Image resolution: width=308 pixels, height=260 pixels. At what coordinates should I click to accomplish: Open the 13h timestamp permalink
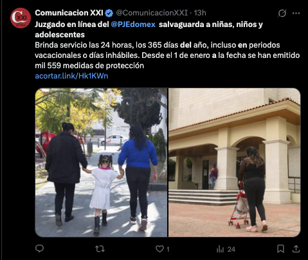pos(200,13)
